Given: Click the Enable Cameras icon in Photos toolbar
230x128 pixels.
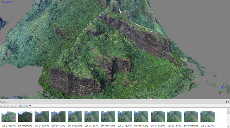Looking at the screenshot, I should coord(1,106).
